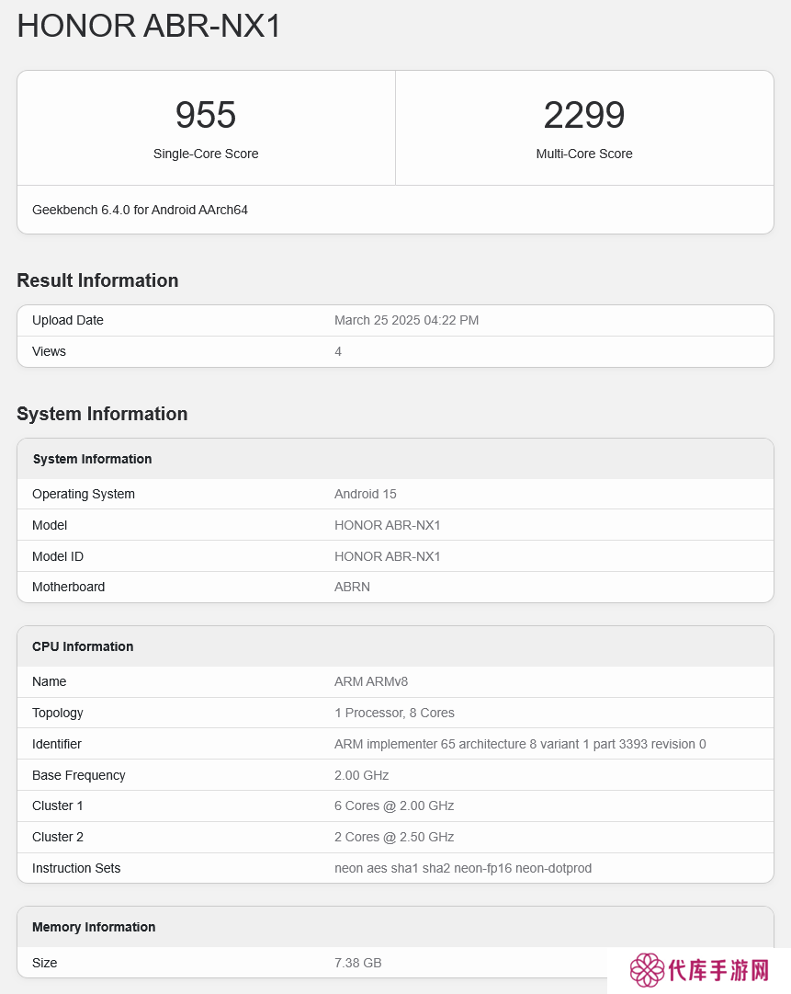Select 2 Cores @ 2.50 GHz value
This screenshot has height=994, width=791.
[394, 837]
